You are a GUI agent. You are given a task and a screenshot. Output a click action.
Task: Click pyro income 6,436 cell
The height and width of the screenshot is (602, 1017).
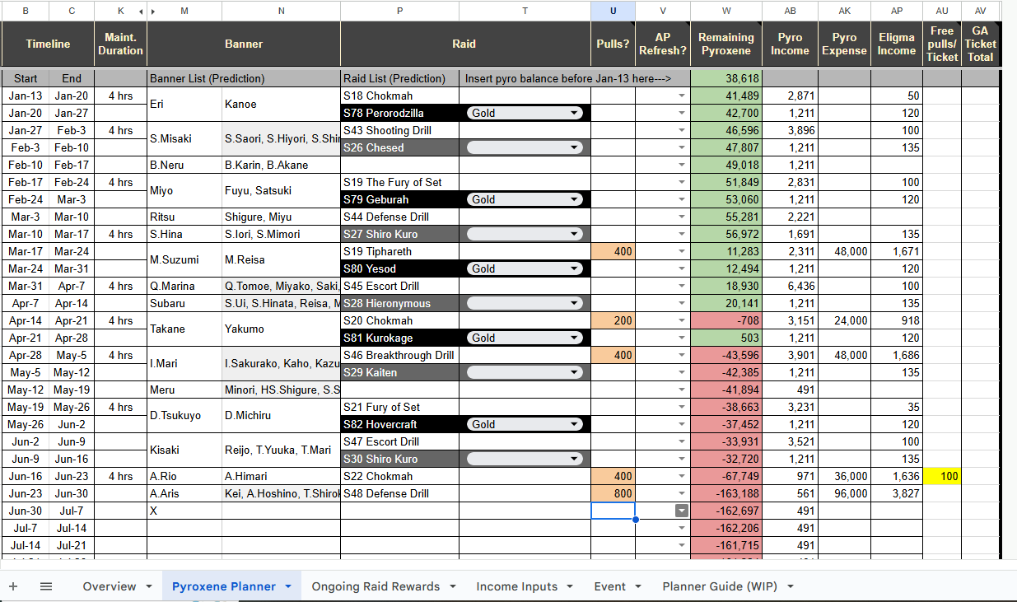click(x=790, y=286)
